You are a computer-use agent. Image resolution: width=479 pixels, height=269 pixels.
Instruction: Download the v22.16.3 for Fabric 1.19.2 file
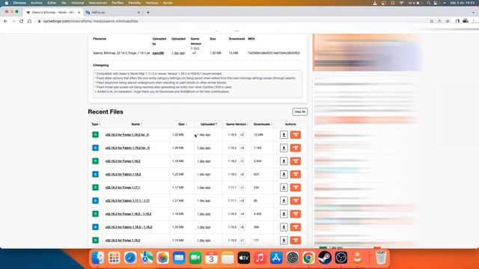(284, 148)
